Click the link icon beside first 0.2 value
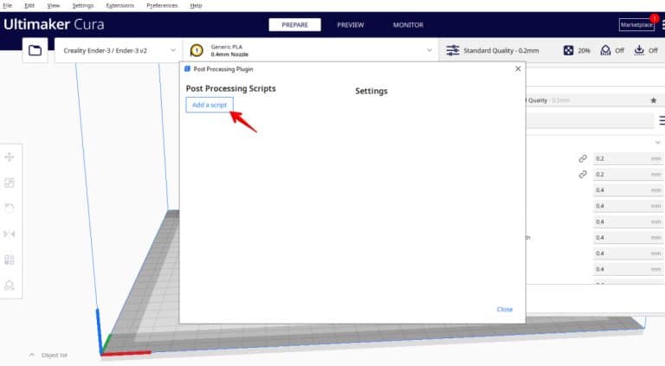This screenshot has width=665, height=366. [x=583, y=158]
